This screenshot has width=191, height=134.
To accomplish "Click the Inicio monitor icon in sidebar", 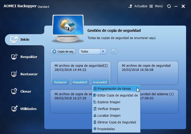I will tap(14, 39).
